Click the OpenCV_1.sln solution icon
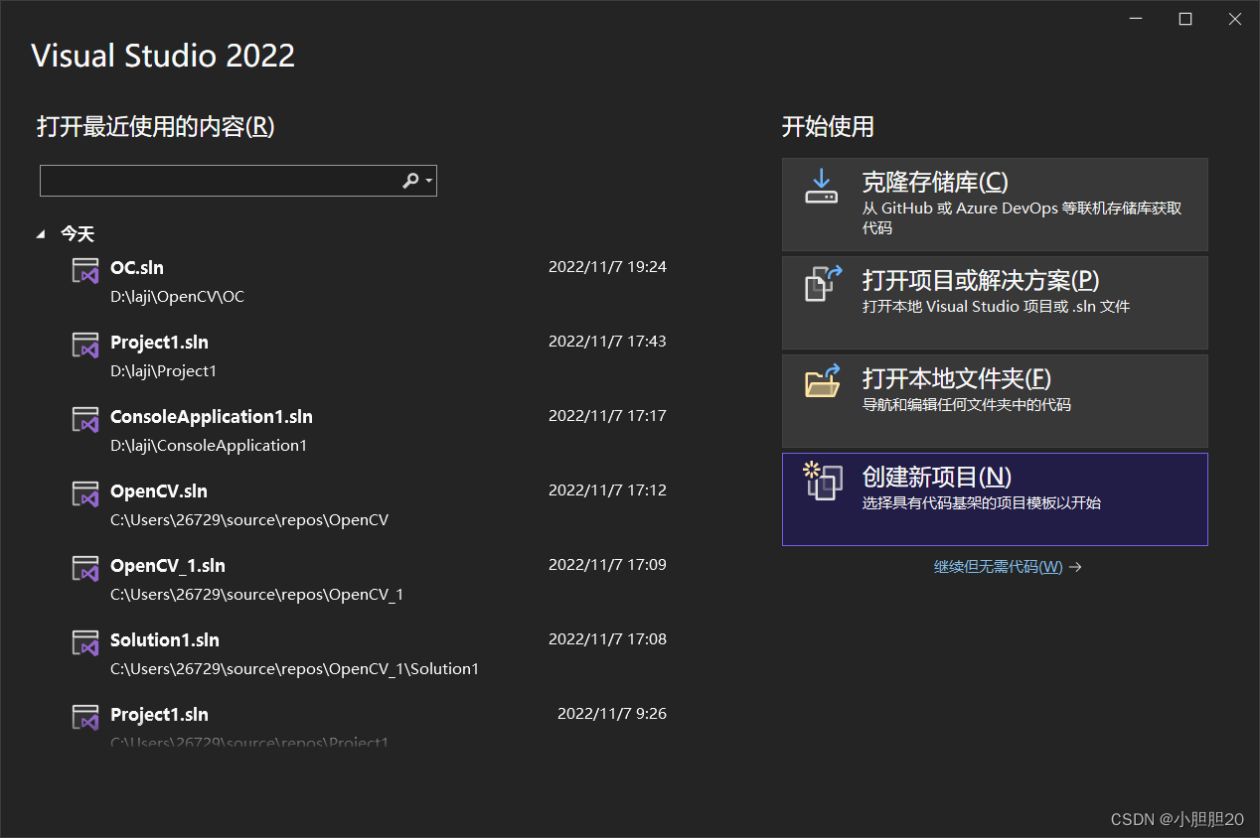This screenshot has width=1260, height=838. point(85,568)
